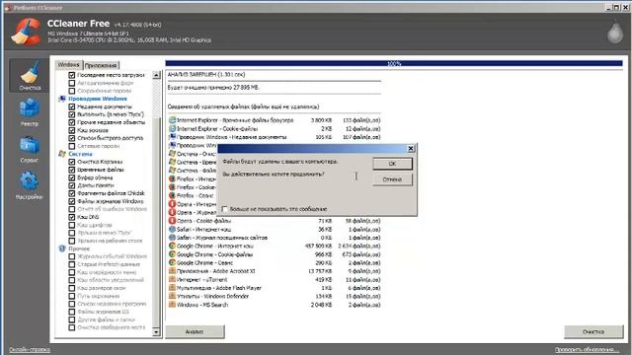This screenshot has height=355, width=632.
Task: Enable Очистка свободного места checkbox
Action: 72,327
